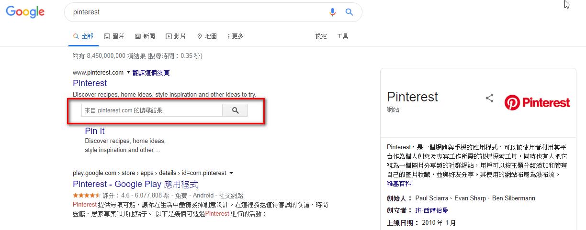The height and width of the screenshot is (230, 586).
Task: Click the www.pinterest.com URL text
Action: 98,73
